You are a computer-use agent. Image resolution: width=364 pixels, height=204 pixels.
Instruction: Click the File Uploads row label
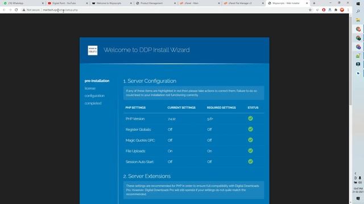tap(135, 151)
